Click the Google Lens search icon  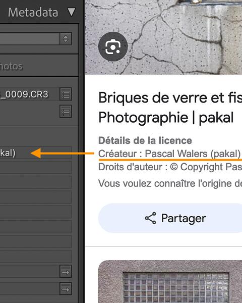(113, 46)
